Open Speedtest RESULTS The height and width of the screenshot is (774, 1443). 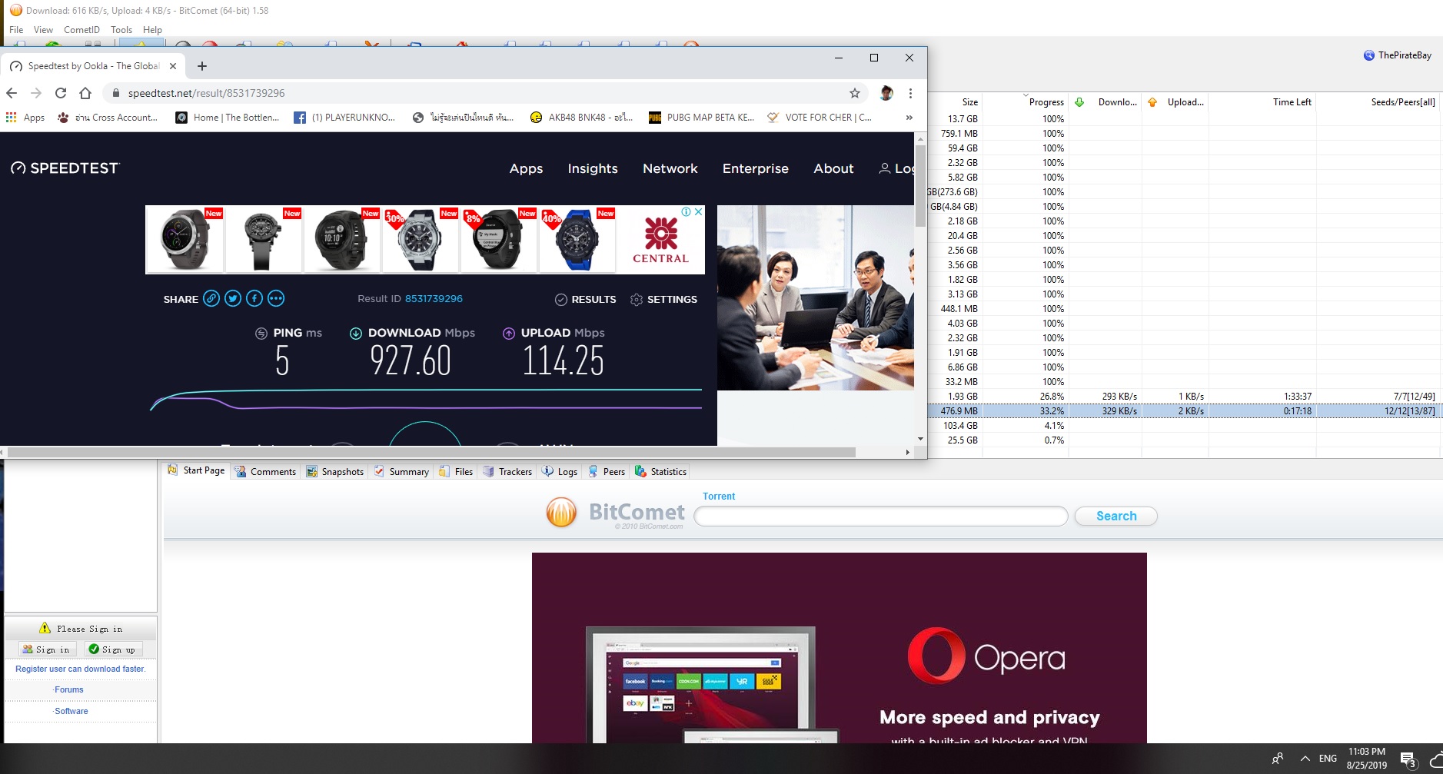(x=586, y=299)
